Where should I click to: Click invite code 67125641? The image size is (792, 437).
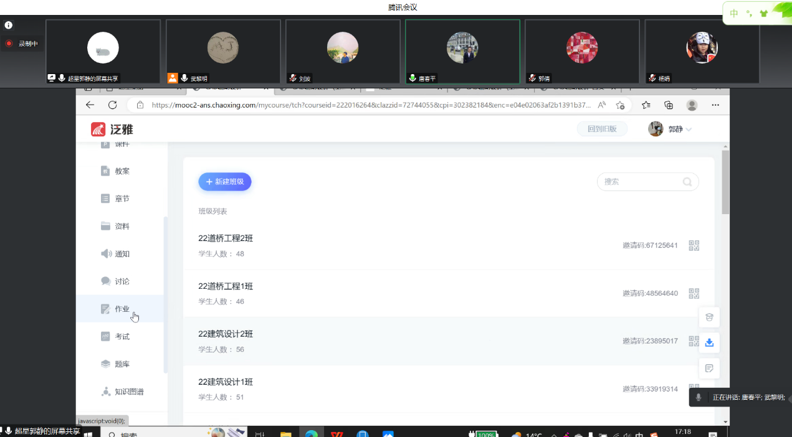click(650, 245)
